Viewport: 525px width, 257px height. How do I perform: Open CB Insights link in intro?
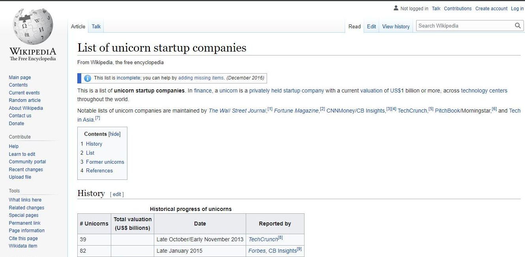(x=370, y=111)
